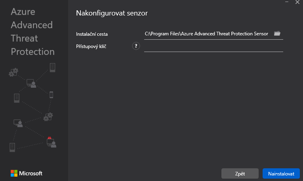Click the access key help question mark

click(136, 46)
